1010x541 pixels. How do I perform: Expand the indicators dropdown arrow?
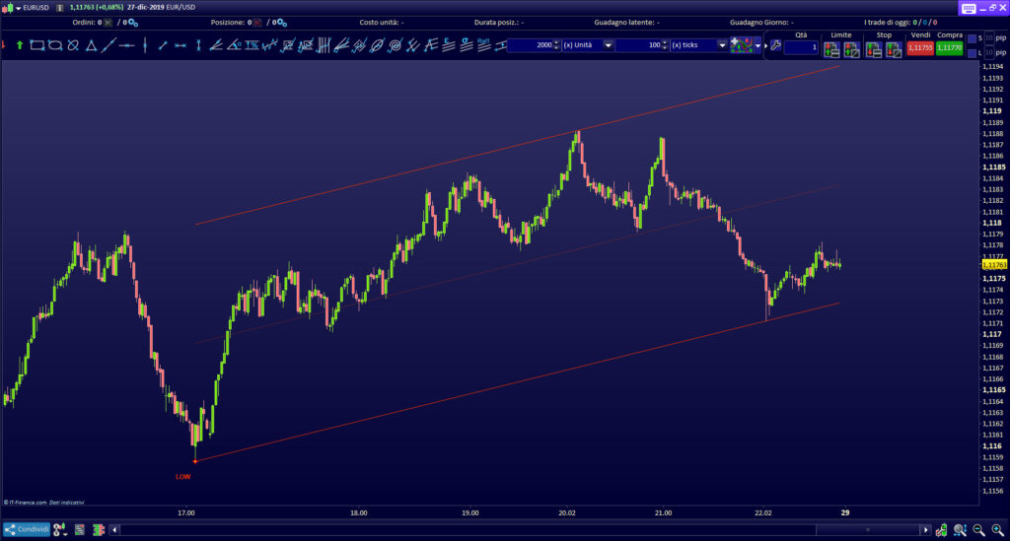(x=757, y=46)
